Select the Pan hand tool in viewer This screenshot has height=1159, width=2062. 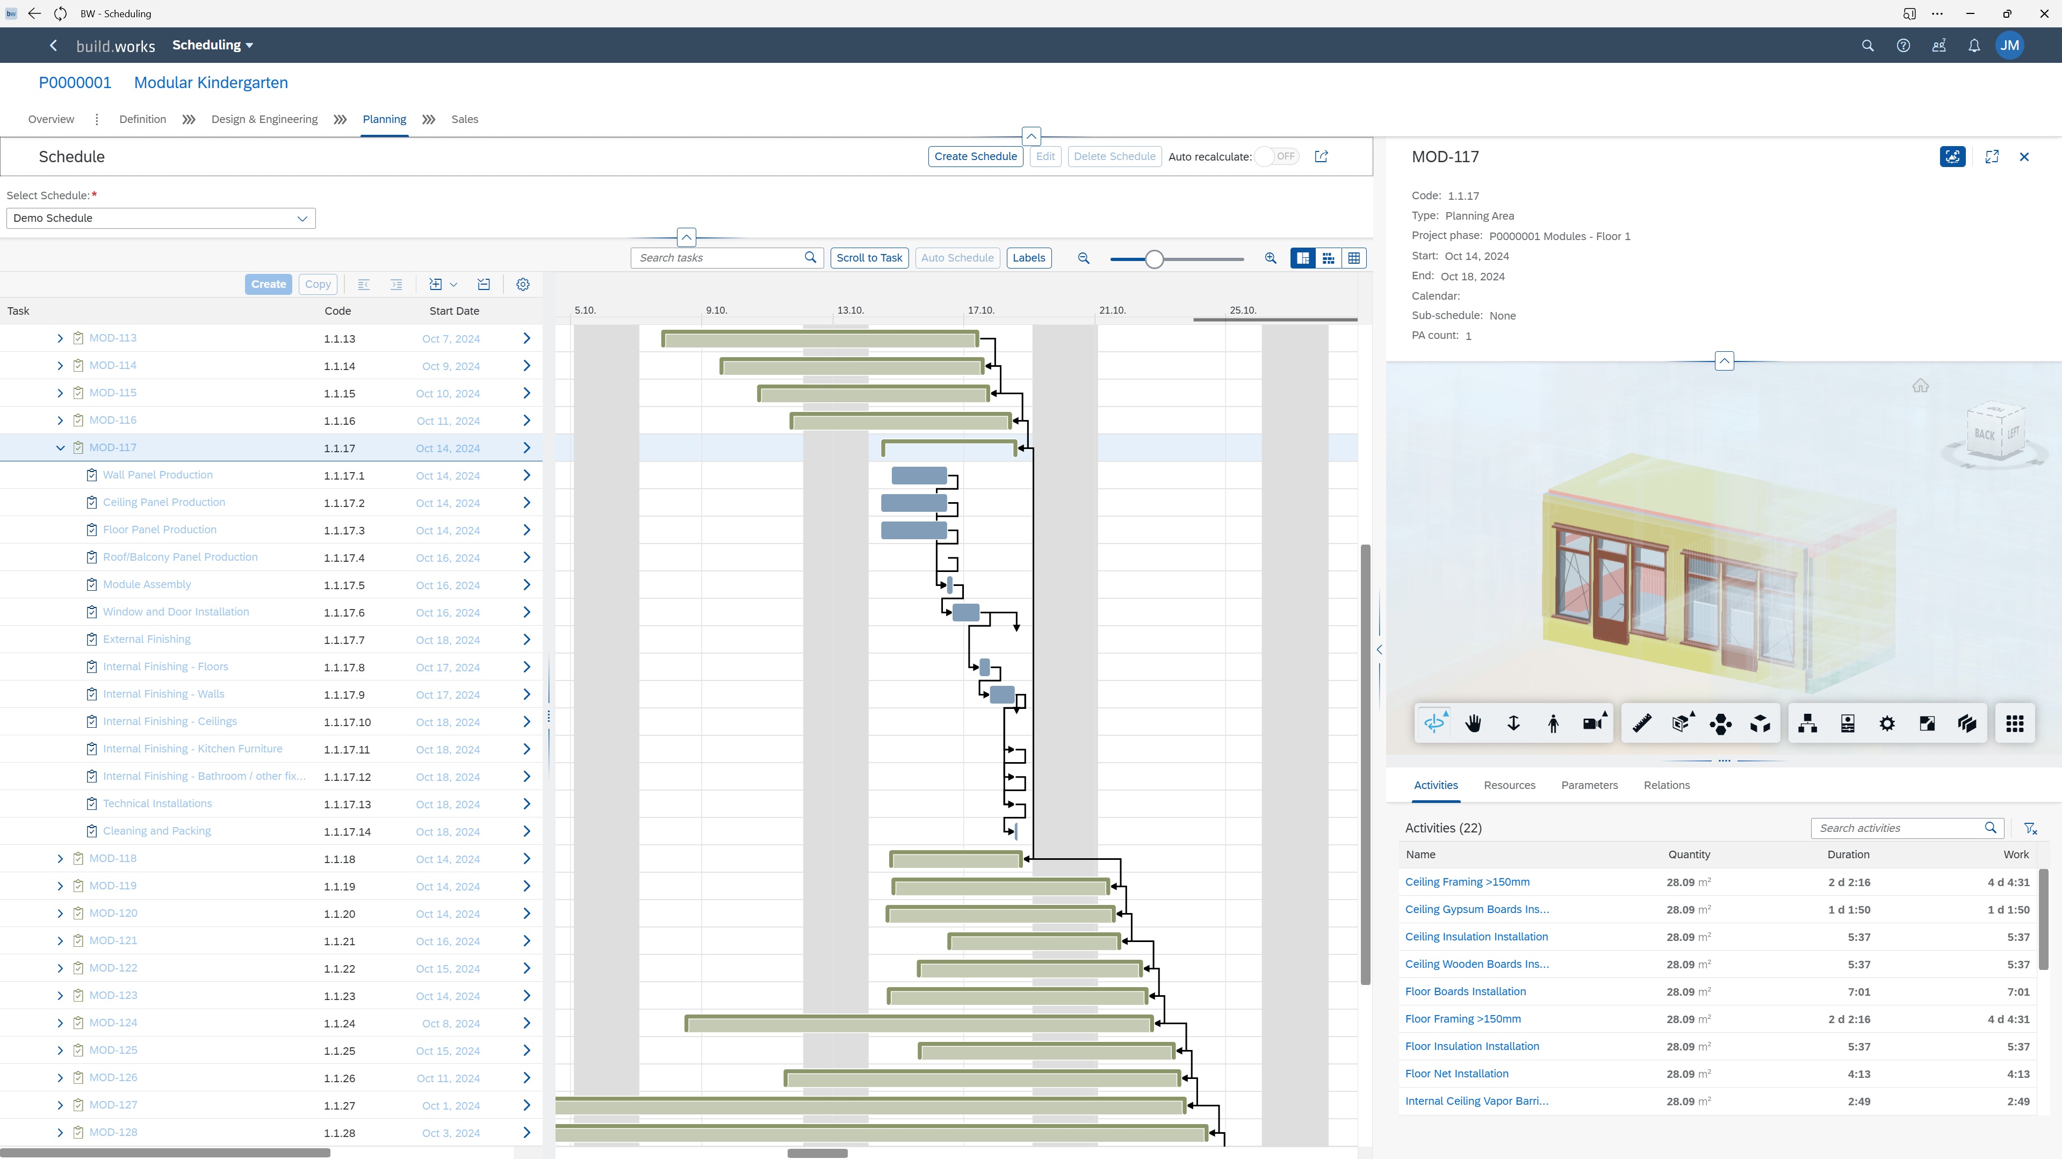click(1473, 723)
